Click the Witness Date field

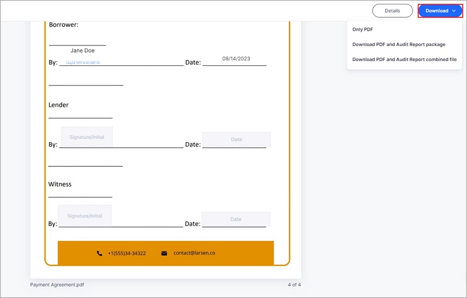(236, 219)
